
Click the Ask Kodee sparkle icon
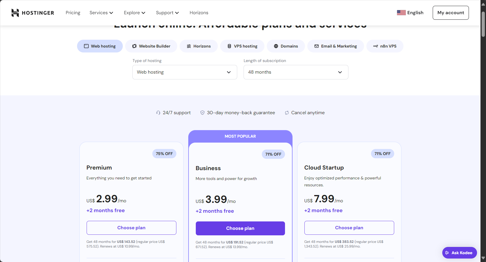point(447,253)
